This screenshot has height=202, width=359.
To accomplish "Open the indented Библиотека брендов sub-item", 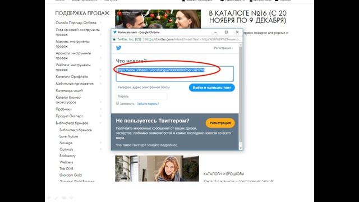I will pyautogui.click(x=76, y=130).
